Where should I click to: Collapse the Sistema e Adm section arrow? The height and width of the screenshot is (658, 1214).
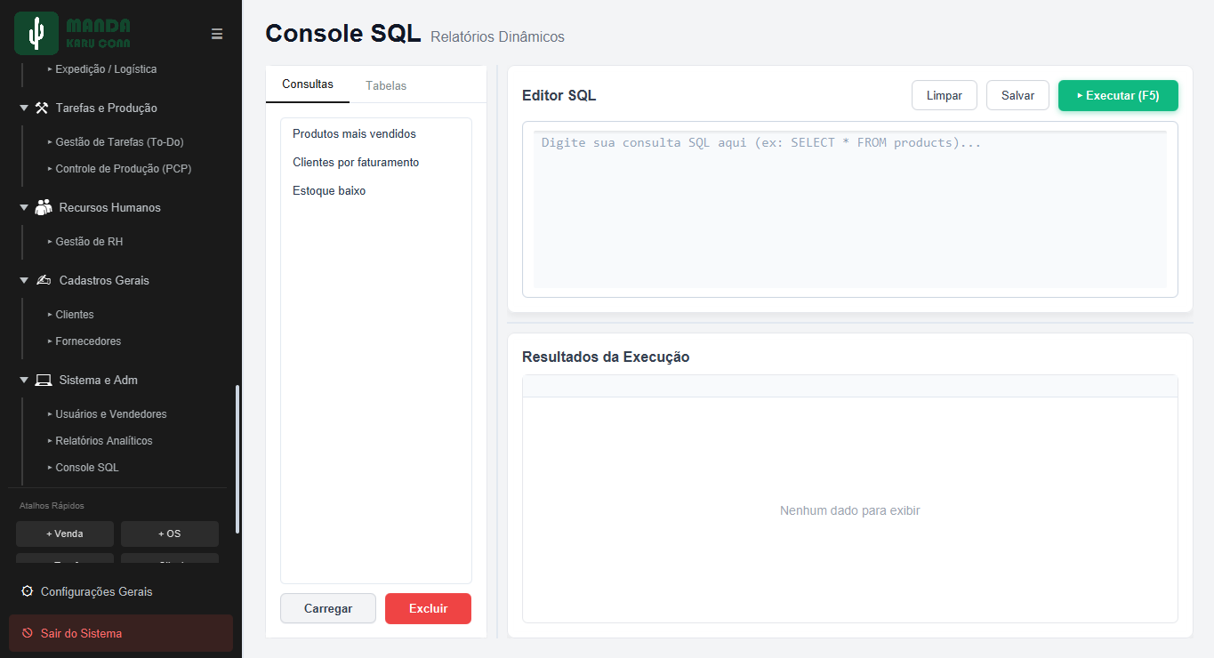tap(24, 380)
